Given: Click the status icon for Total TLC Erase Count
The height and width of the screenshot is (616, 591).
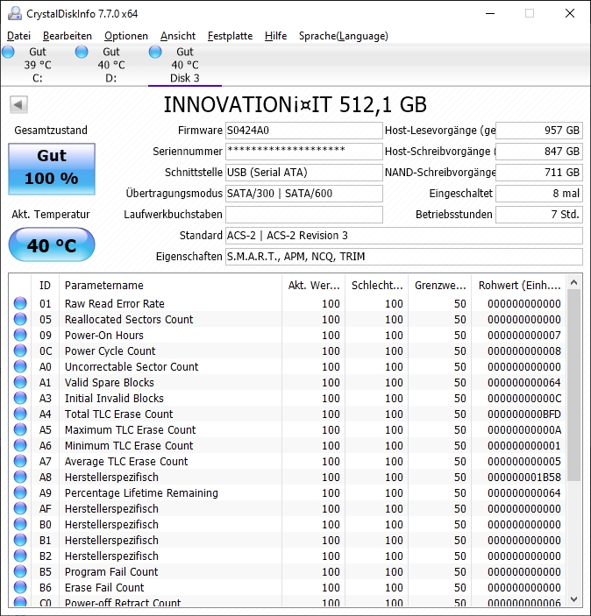Looking at the screenshot, I should point(20,414).
